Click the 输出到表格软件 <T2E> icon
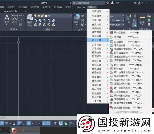Screen dimensions: 154x134 pos(111,57)
